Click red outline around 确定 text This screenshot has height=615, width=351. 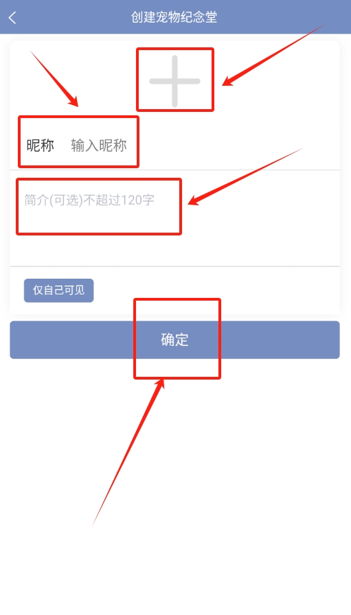tap(177, 338)
